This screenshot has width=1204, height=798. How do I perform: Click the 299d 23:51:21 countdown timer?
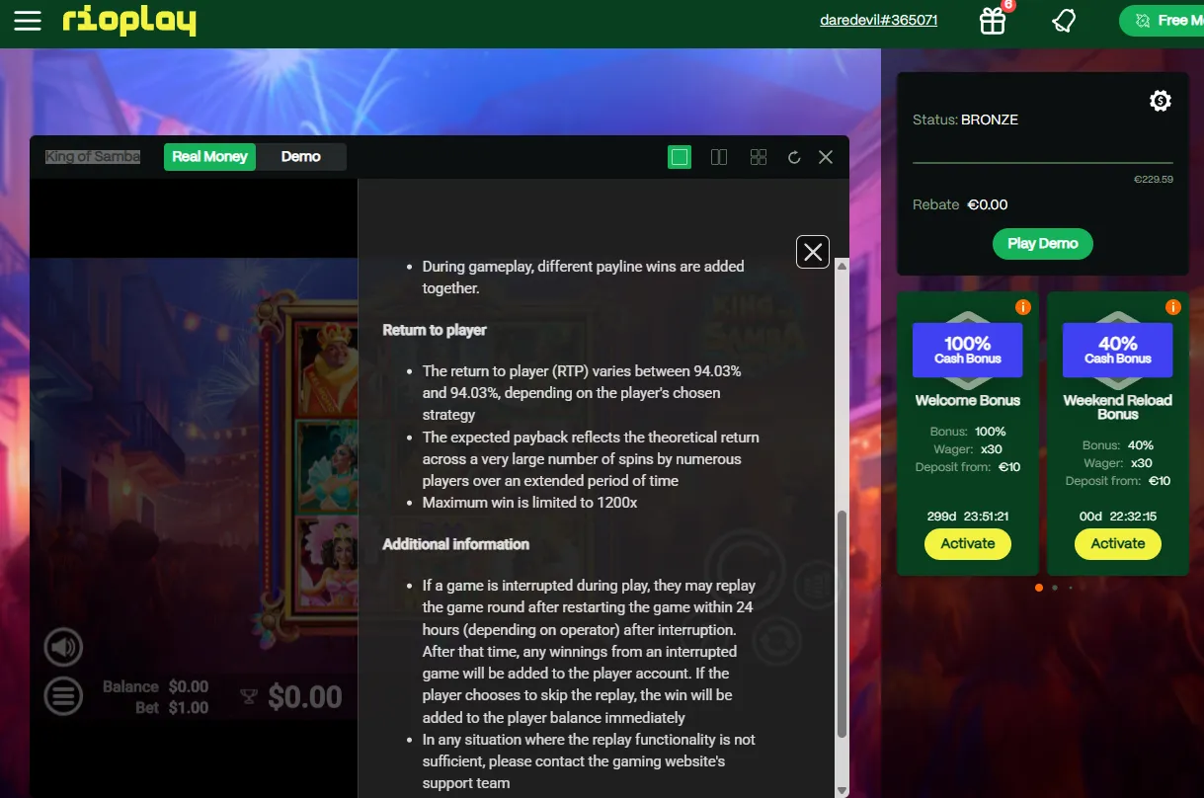(x=968, y=517)
